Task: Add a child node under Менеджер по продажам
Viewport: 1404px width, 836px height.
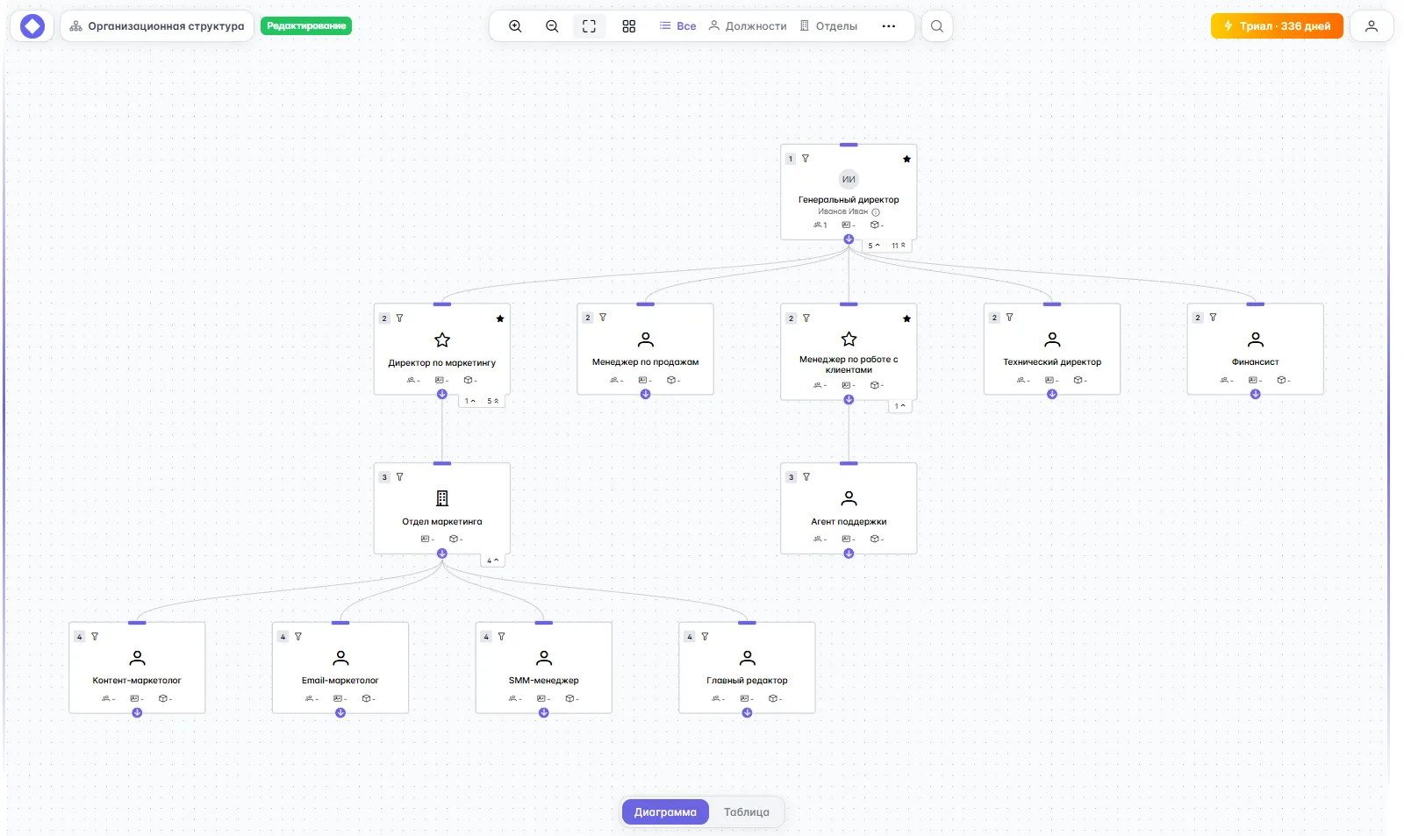Action: 645,395
